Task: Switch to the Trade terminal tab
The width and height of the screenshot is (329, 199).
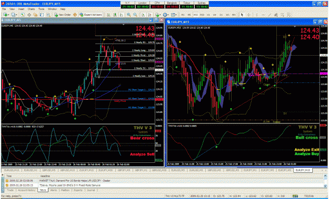Action: [x=10, y=190]
